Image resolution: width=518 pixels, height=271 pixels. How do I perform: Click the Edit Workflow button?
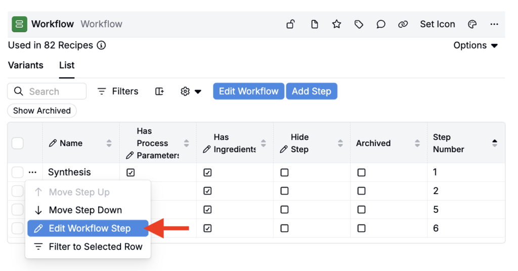(x=249, y=91)
